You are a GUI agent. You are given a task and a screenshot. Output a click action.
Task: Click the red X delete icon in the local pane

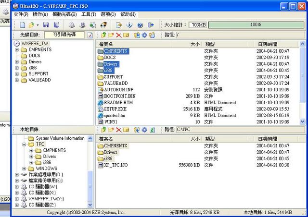[x=119, y=130]
